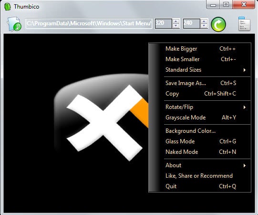258x215 pixels.
Task: Increase width with the up stepper arrow
Action: 176,21
